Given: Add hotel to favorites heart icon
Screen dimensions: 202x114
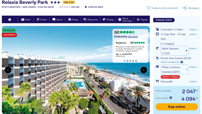Looking at the screenshot, I should pyautogui.click(x=148, y=8).
